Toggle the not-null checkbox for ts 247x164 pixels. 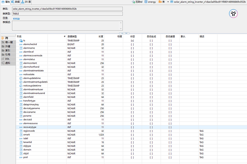132,41
